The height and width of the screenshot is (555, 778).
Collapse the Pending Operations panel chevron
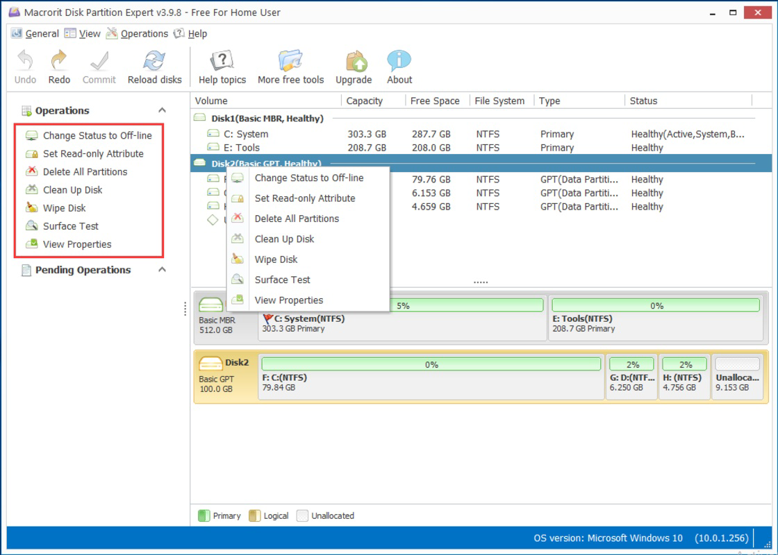[162, 270]
